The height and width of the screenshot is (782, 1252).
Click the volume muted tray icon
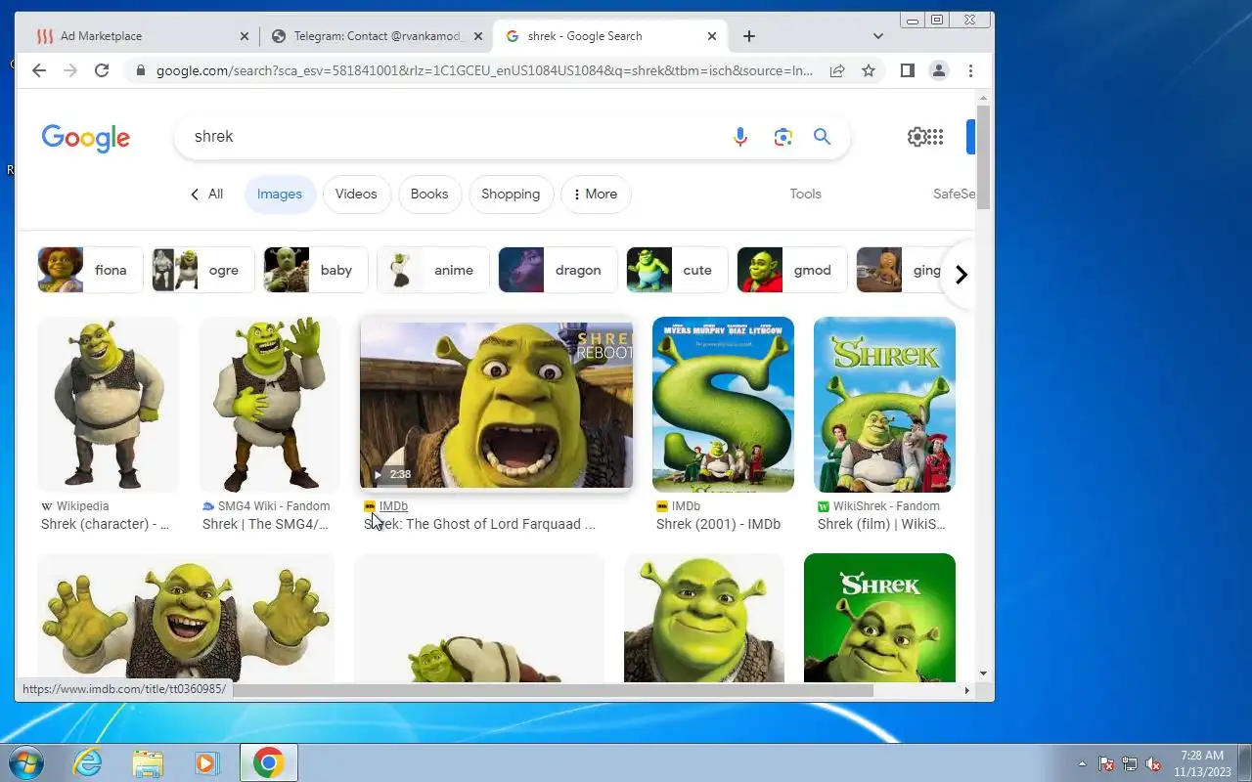pyautogui.click(x=1154, y=763)
